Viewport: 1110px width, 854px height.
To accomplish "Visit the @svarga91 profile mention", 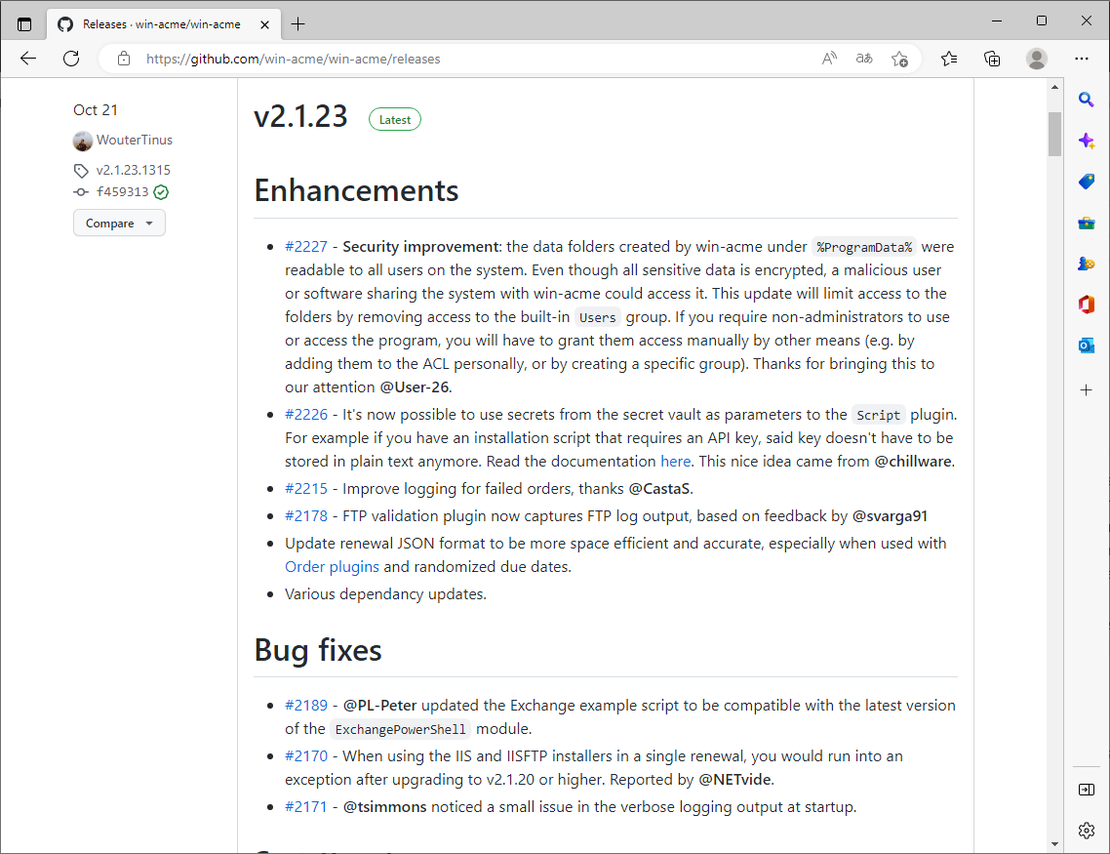I will coord(890,516).
